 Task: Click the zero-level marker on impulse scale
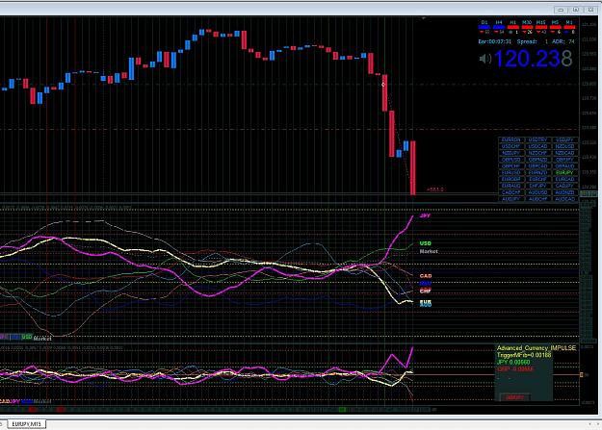pyautogui.click(x=581, y=375)
